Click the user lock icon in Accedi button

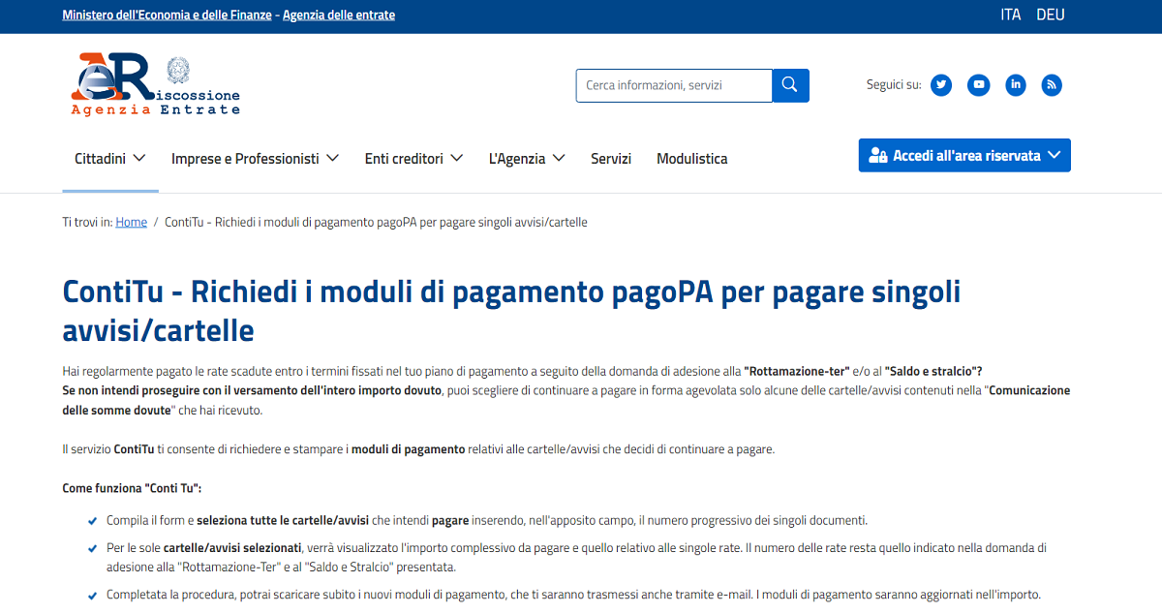tap(878, 156)
